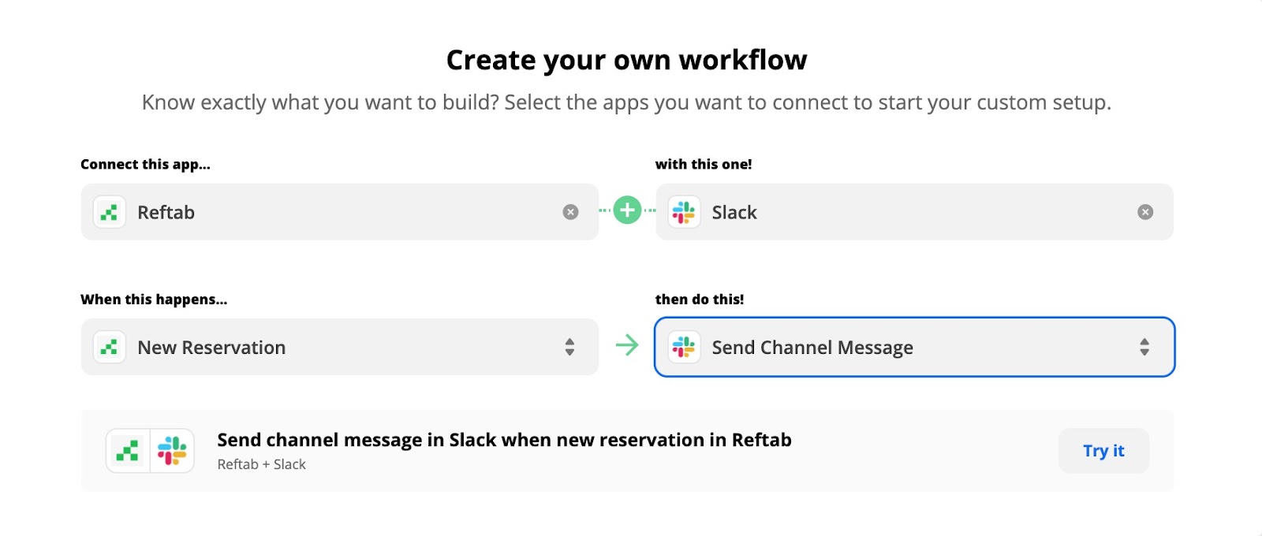Viewport: 1262px width, 536px height.
Task: Open the 'Send channel message in Slack' workflow title
Action: coord(504,440)
